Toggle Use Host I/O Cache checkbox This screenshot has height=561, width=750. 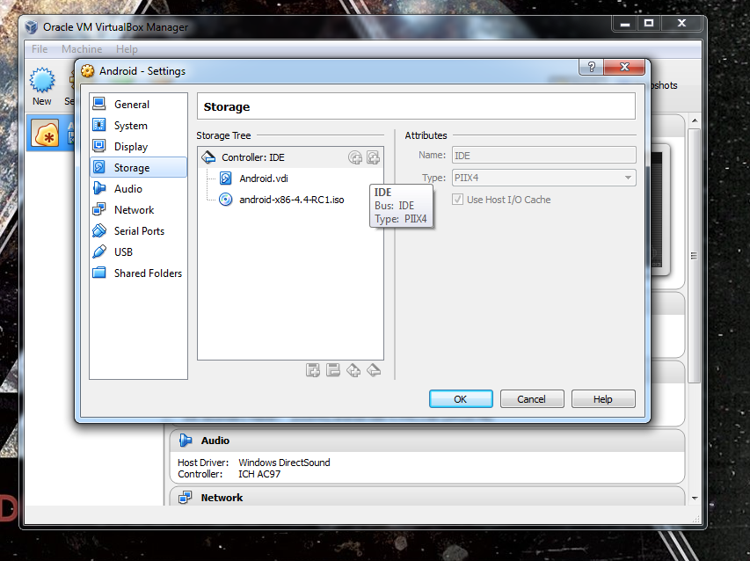(x=458, y=200)
